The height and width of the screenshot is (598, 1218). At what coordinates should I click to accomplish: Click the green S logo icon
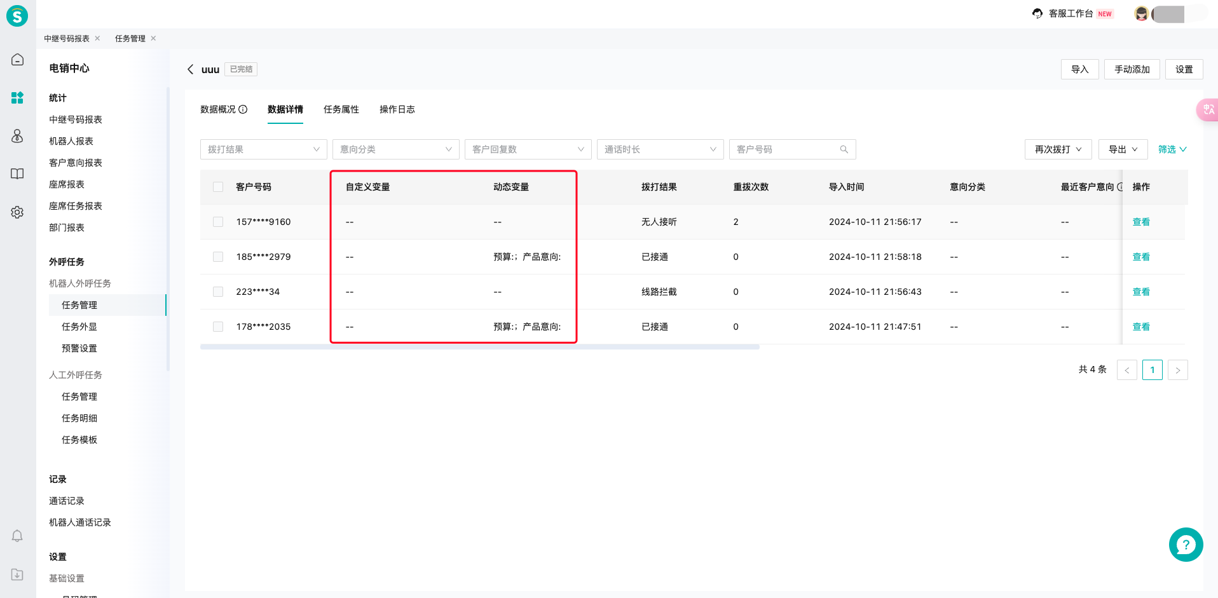(17, 15)
